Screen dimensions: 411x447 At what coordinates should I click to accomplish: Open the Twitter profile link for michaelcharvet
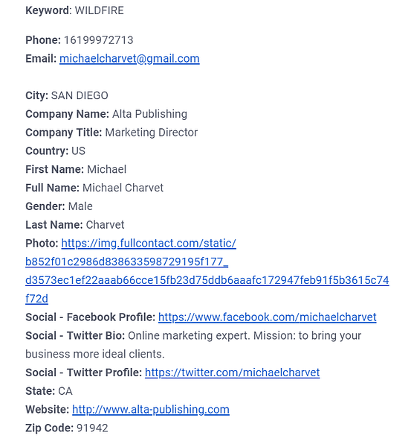[x=232, y=372]
